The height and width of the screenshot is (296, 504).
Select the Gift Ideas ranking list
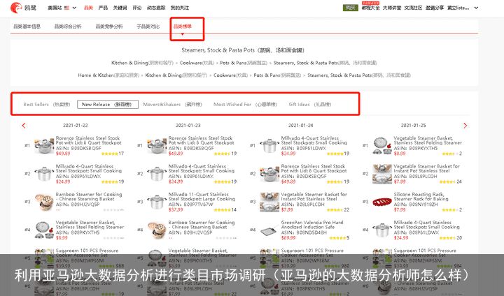310,104
